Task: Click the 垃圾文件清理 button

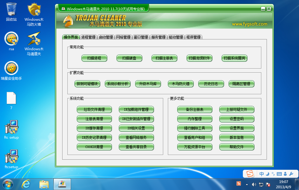Action: click(x=94, y=109)
